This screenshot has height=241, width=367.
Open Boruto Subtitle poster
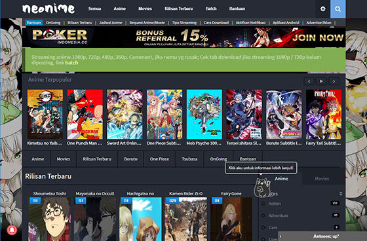click(284, 115)
